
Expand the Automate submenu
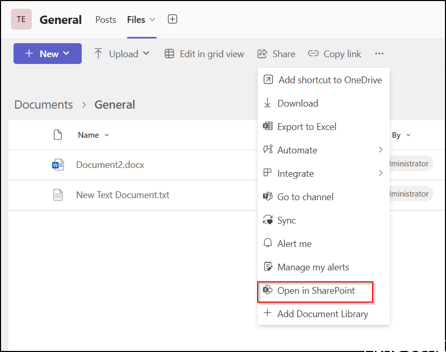(x=323, y=150)
